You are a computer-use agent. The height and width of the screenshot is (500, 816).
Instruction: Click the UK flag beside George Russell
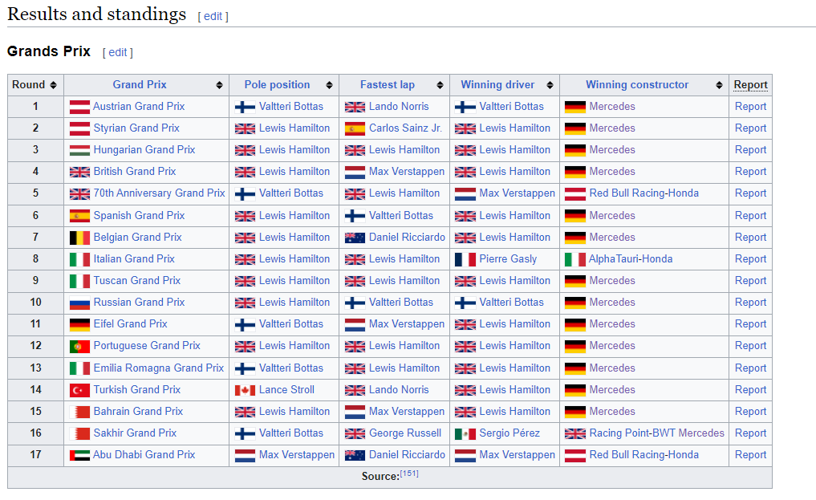355,434
